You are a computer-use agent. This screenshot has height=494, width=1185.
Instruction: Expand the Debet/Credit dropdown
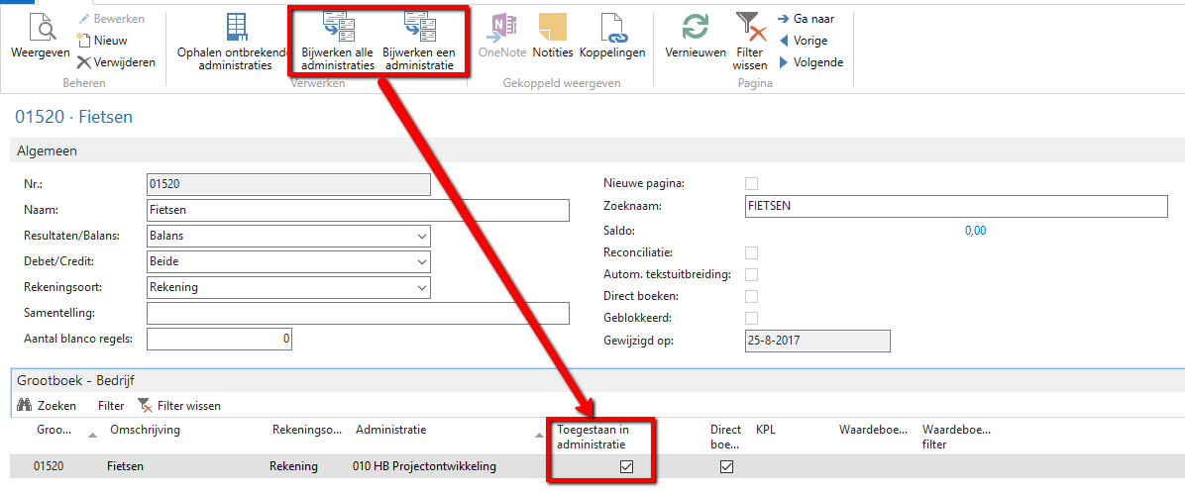tap(422, 262)
